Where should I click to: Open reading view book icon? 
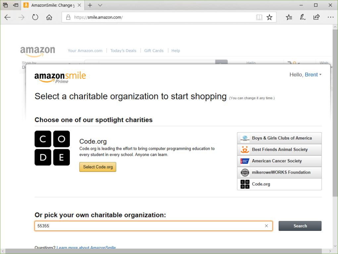tap(259, 18)
